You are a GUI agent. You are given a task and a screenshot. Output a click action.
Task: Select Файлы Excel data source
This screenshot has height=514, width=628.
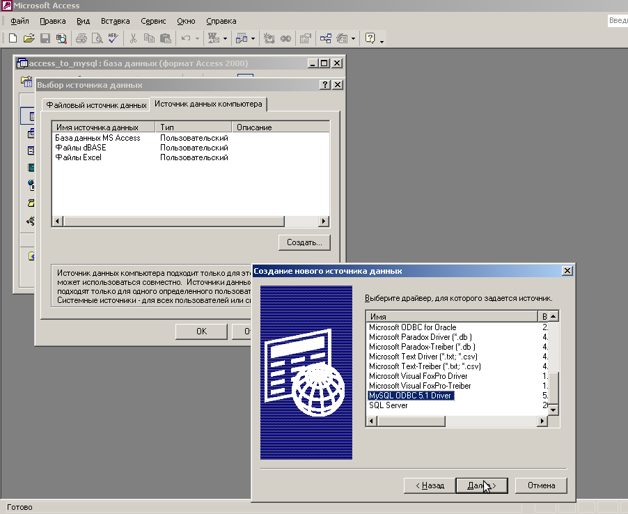78,157
